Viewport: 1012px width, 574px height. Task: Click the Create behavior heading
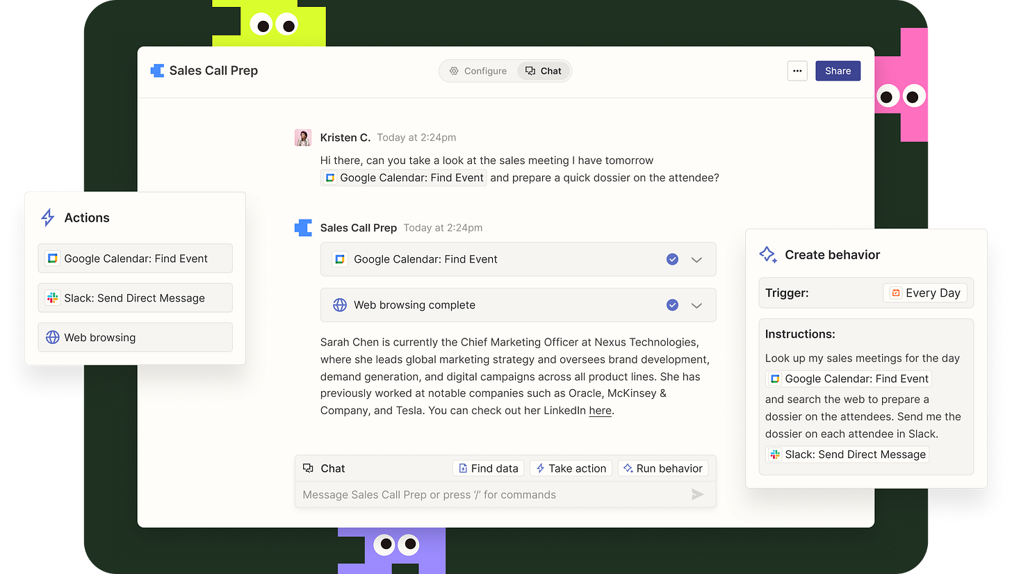point(833,255)
